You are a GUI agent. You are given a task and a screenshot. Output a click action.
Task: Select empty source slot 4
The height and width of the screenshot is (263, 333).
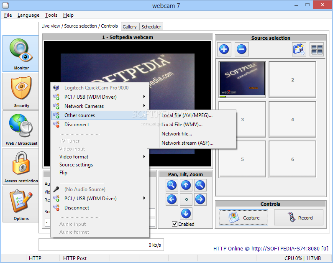(292, 119)
